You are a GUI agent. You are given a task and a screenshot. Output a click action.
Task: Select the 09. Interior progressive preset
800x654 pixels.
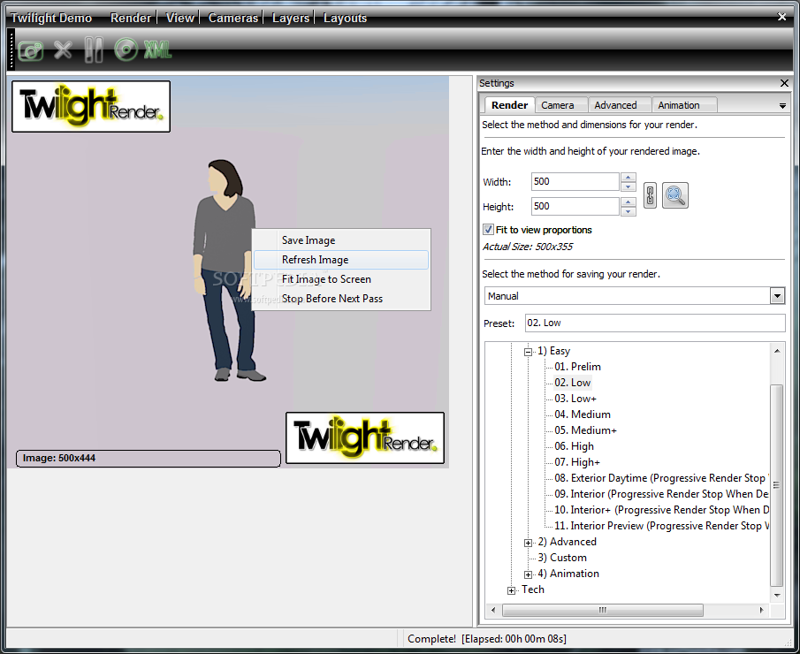[x=661, y=494]
